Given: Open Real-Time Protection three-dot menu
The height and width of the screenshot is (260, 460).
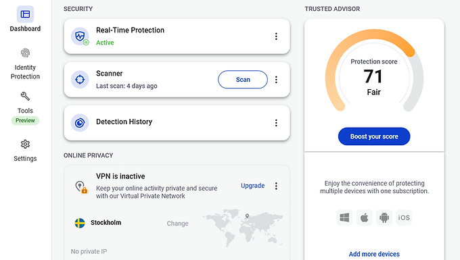Looking at the screenshot, I should [x=276, y=36].
